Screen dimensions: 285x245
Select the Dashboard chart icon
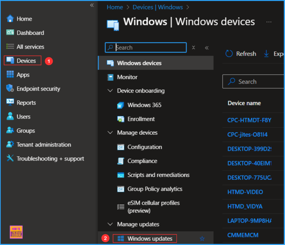pyautogui.click(x=10, y=33)
